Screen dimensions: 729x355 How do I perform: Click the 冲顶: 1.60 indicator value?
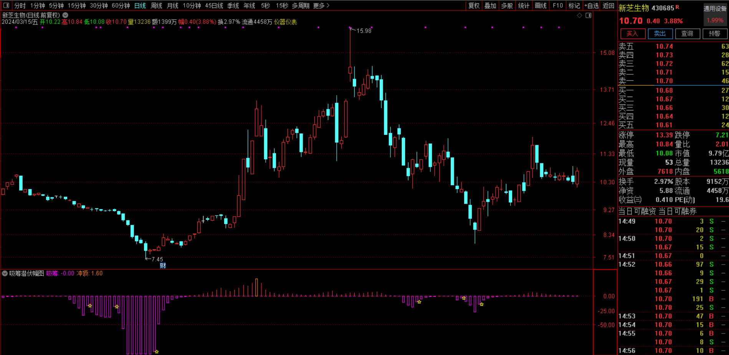tap(90, 273)
